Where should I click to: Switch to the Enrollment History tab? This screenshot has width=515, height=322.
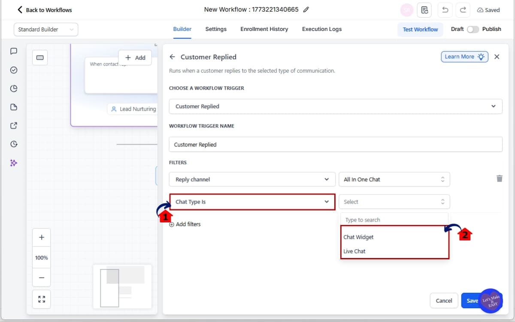(x=264, y=29)
